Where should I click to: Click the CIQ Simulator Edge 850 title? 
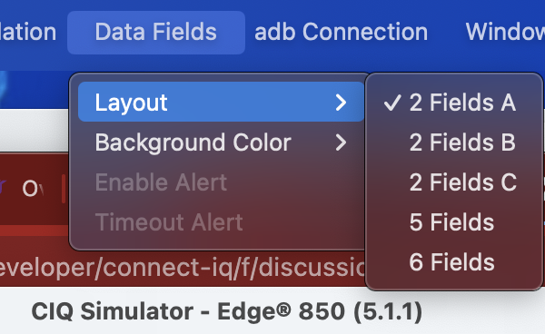point(226,311)
